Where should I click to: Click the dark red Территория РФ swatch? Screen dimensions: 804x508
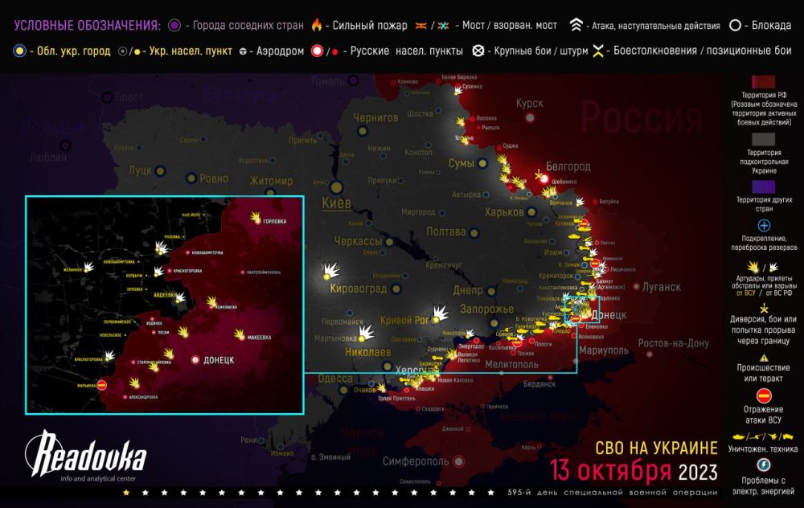point(764,83)
